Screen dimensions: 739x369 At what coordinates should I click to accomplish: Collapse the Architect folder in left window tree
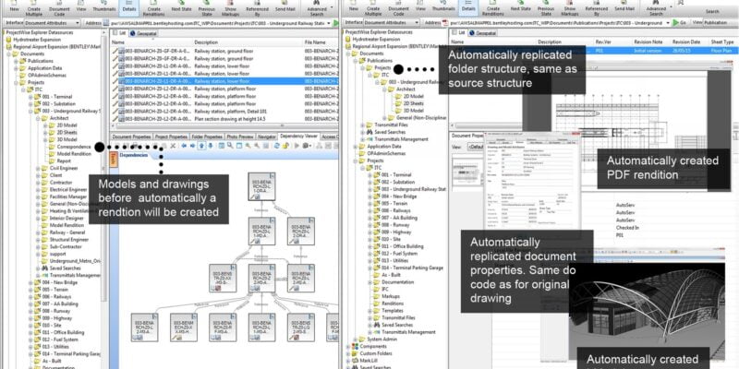click(x=39, y=118)
